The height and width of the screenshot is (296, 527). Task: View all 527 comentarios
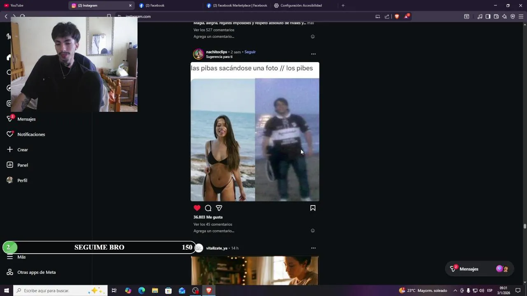click(214, 30)
